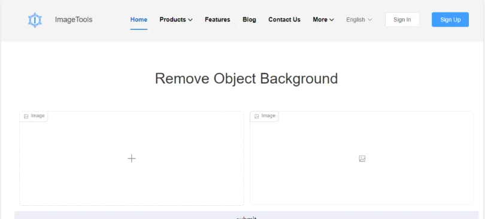The image size is (485, 219).
Task: Expand the Products dropdown menu
Action: [176, 20]
